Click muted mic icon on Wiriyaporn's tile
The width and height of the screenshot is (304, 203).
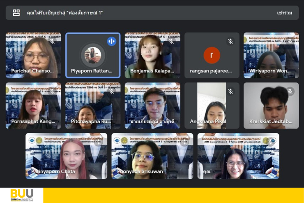coord(290,41)
